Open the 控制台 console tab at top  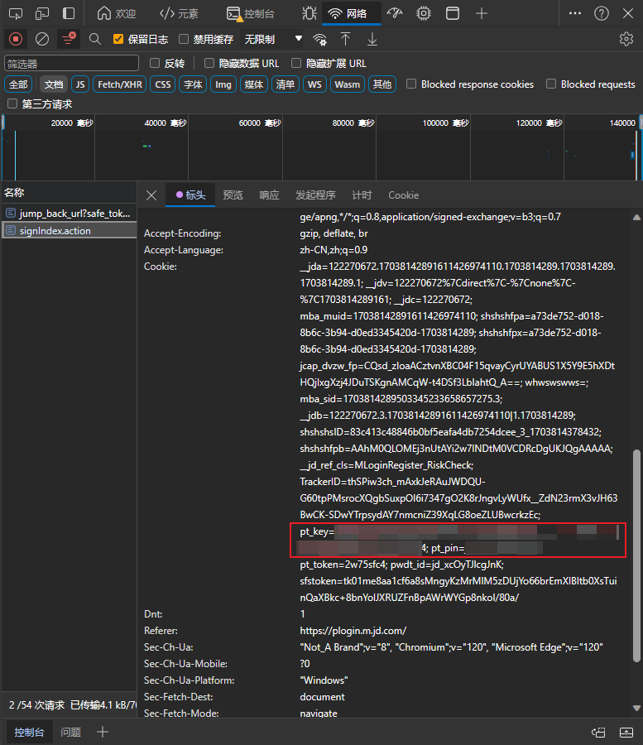tap(250, 13)
